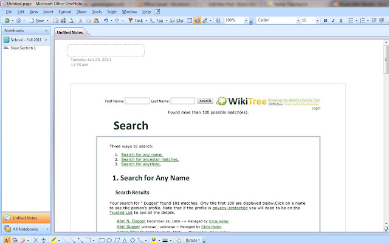Image resolution: width=389 pixels, height=243 pixels.
Task: Click the privacy-protected link
Action: pos(230,208)
